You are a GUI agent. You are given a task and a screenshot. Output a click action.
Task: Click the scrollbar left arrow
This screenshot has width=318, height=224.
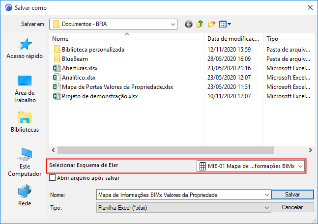[x=53, y=150]
